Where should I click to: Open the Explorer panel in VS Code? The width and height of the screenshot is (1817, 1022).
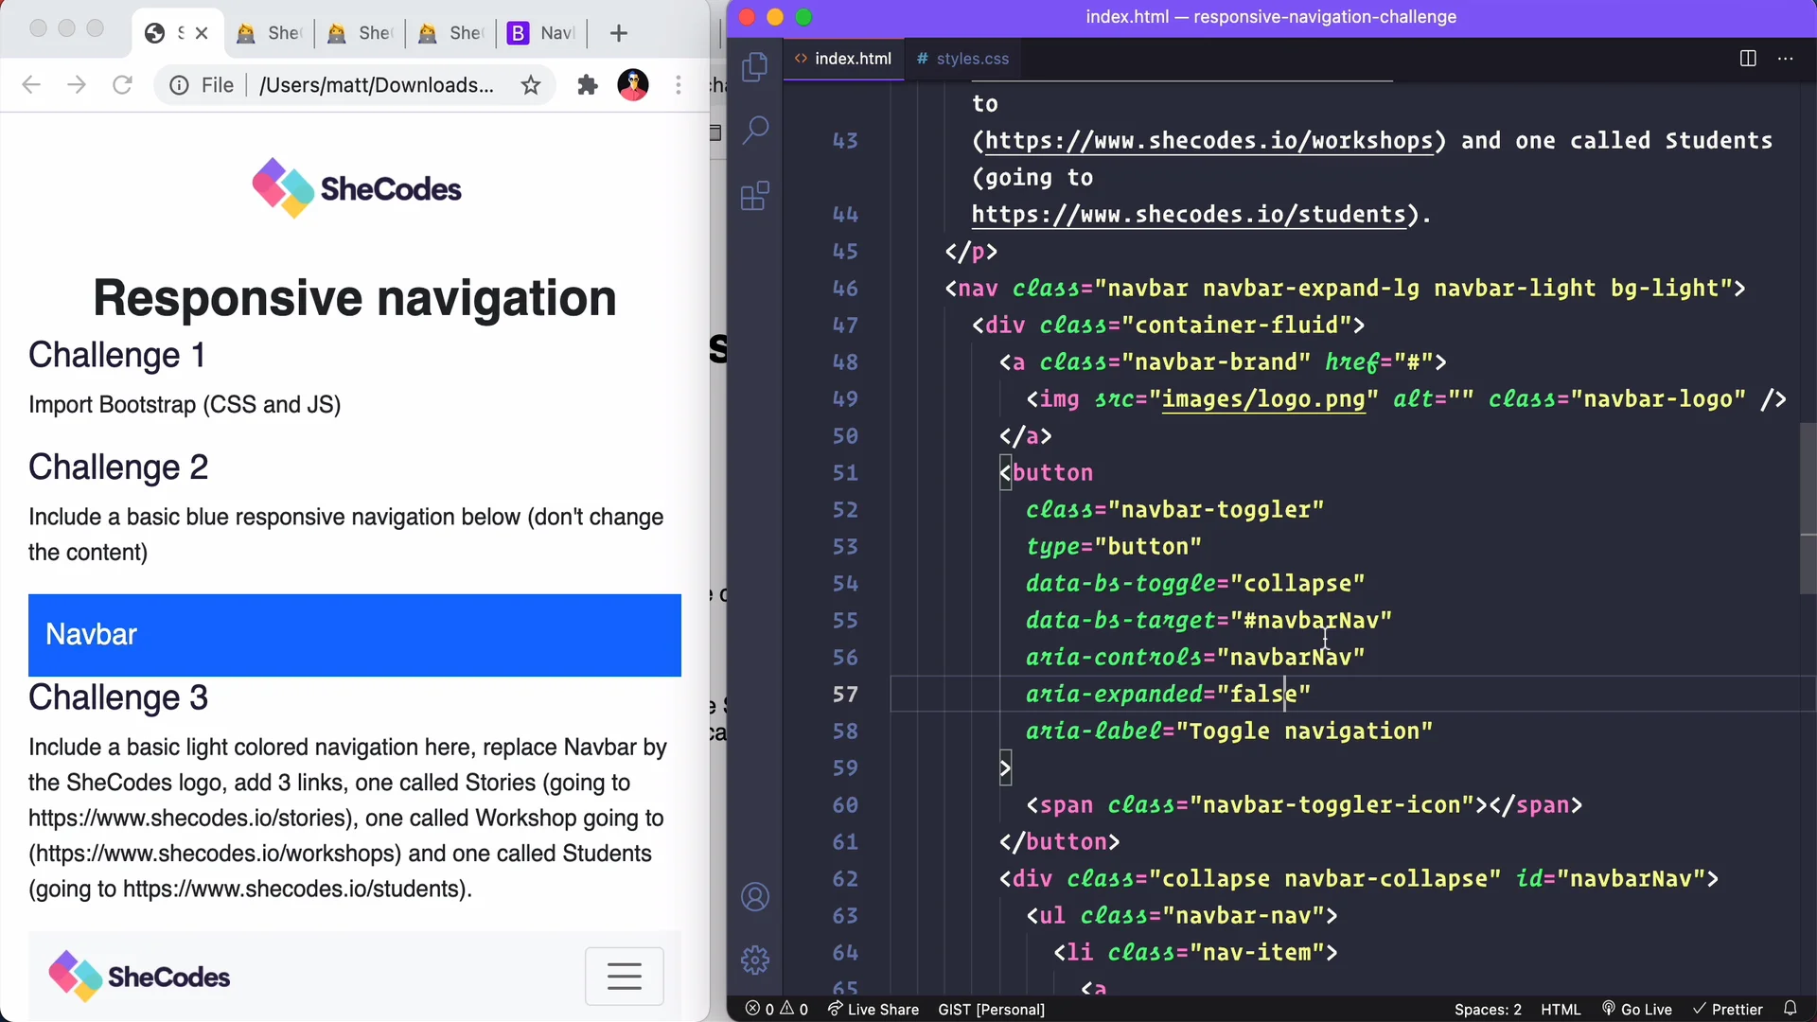[756, 66]
